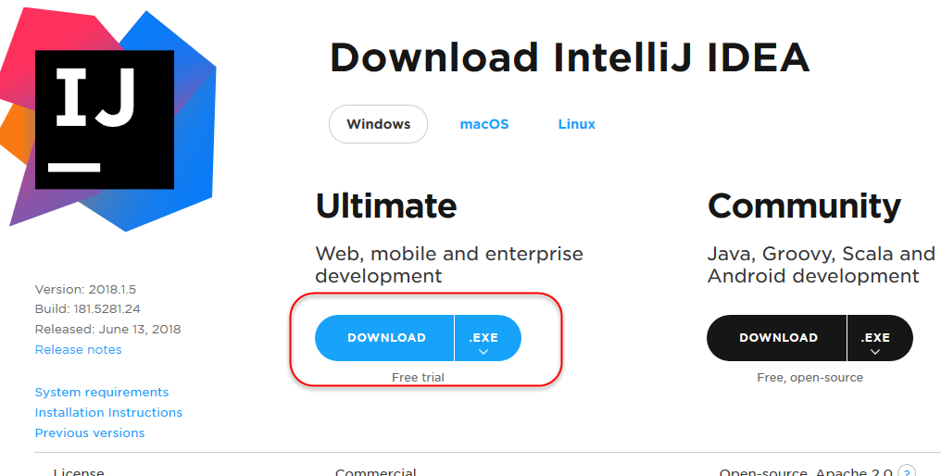Click the Download IntelliJ IDEA heading
This screenshot has height=476, width=941.
[570, 58]
